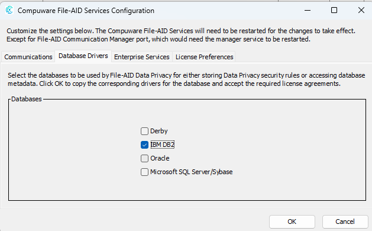372x231 pixels.
Task: Enable the Derby database checkbox
Action: (x=144, y=131)
